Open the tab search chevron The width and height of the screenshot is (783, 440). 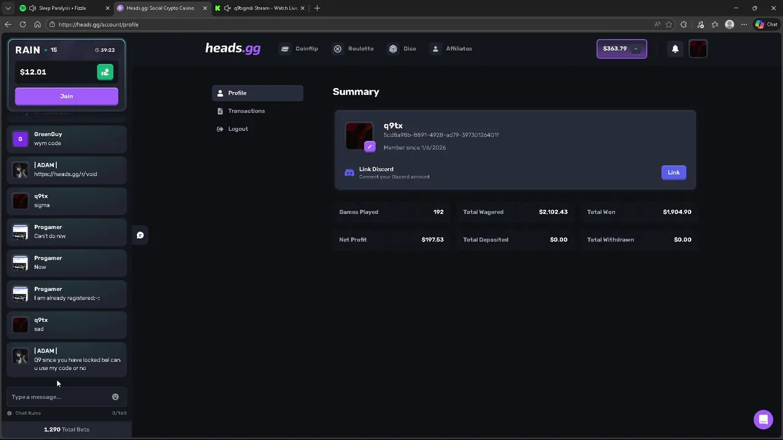click(x=8, y=8)
